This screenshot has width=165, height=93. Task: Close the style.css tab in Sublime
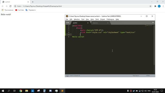click(108, 23)
